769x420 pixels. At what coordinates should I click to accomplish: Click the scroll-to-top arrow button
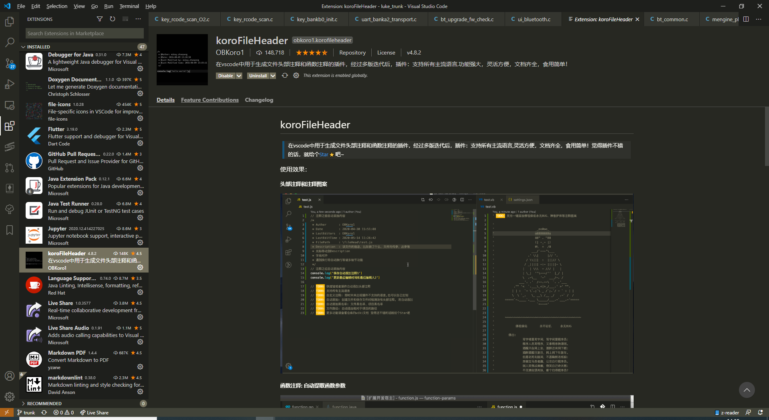pyautogui.click(x=747, y=390)
